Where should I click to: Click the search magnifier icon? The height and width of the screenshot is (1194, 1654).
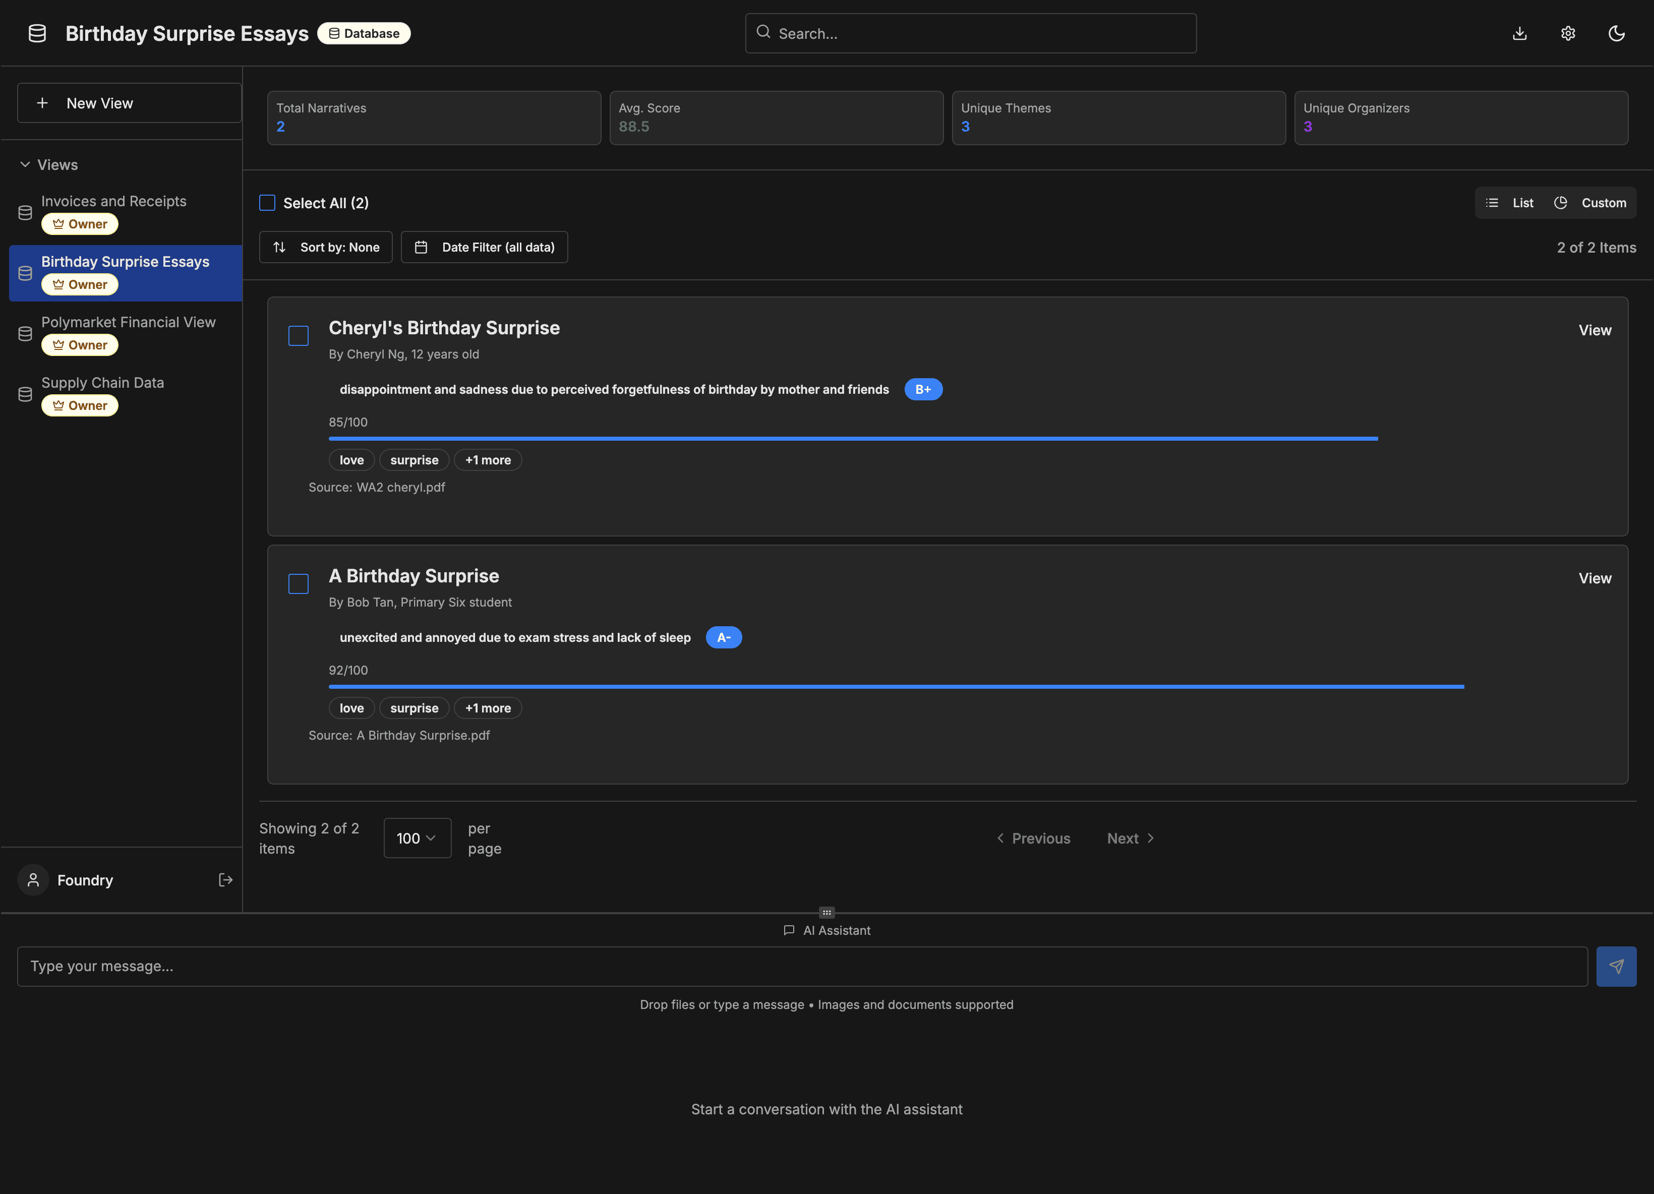pos(763,32)
